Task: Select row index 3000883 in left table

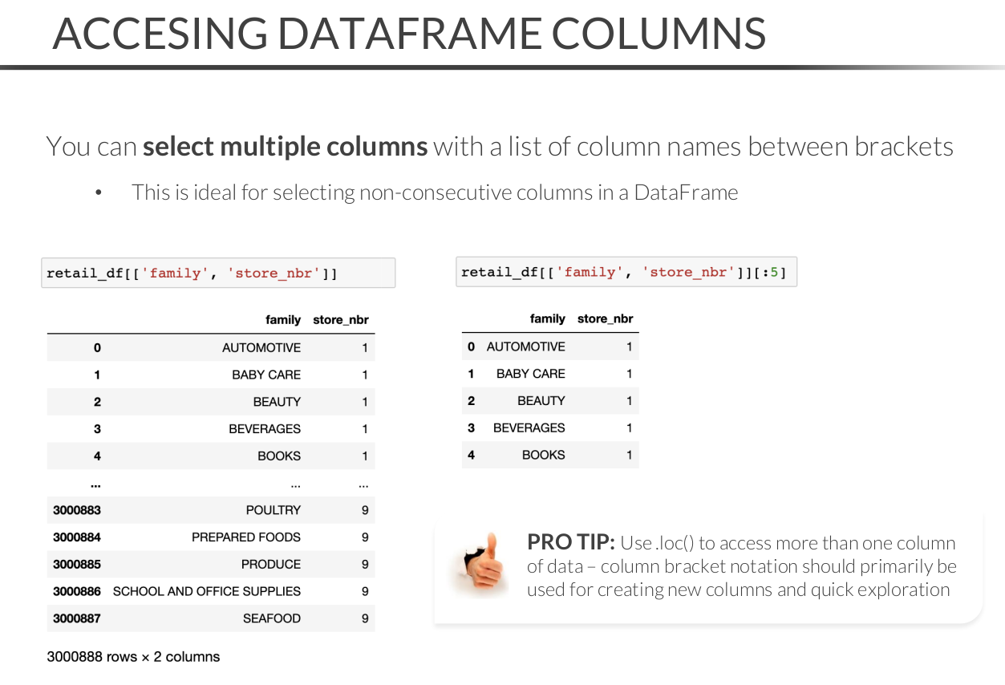Action: pyautogui.click(x=77, y=510)
